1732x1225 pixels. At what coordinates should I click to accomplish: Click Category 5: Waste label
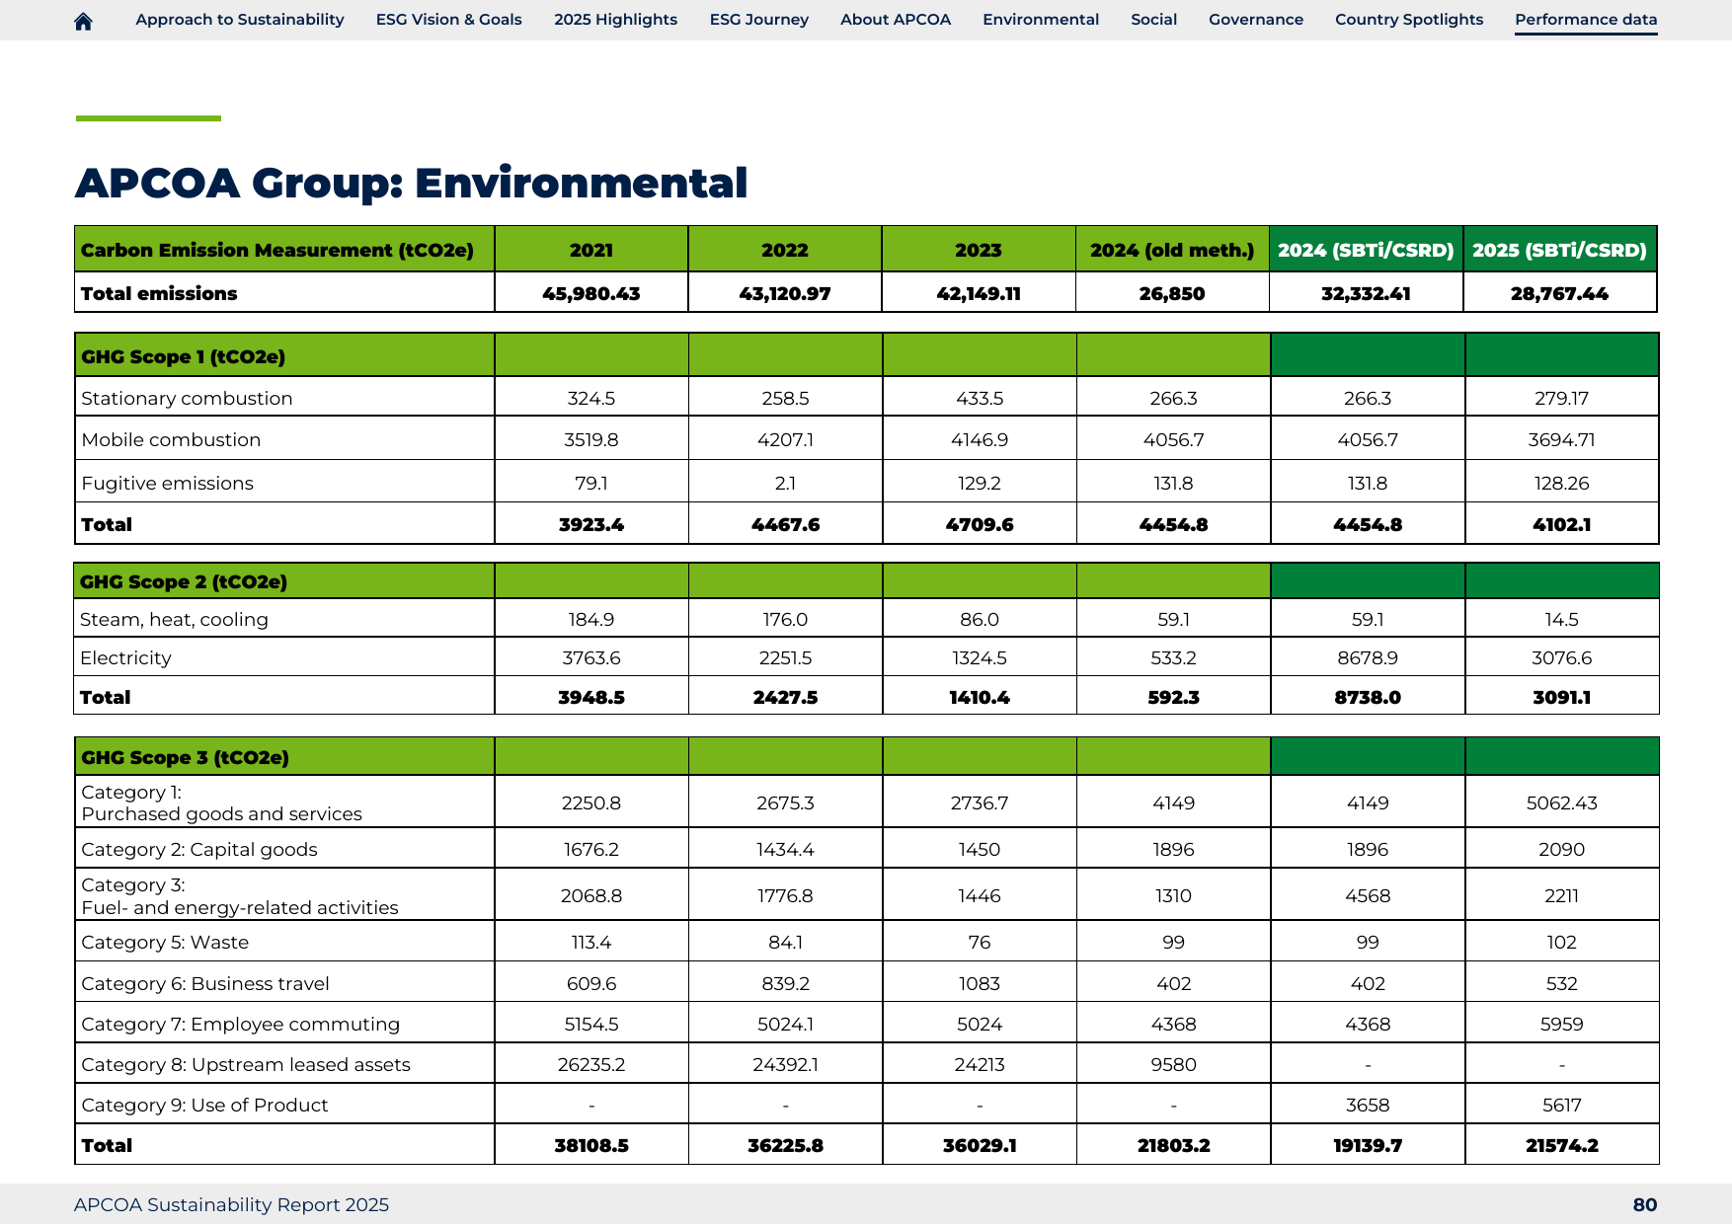(165, 942)
